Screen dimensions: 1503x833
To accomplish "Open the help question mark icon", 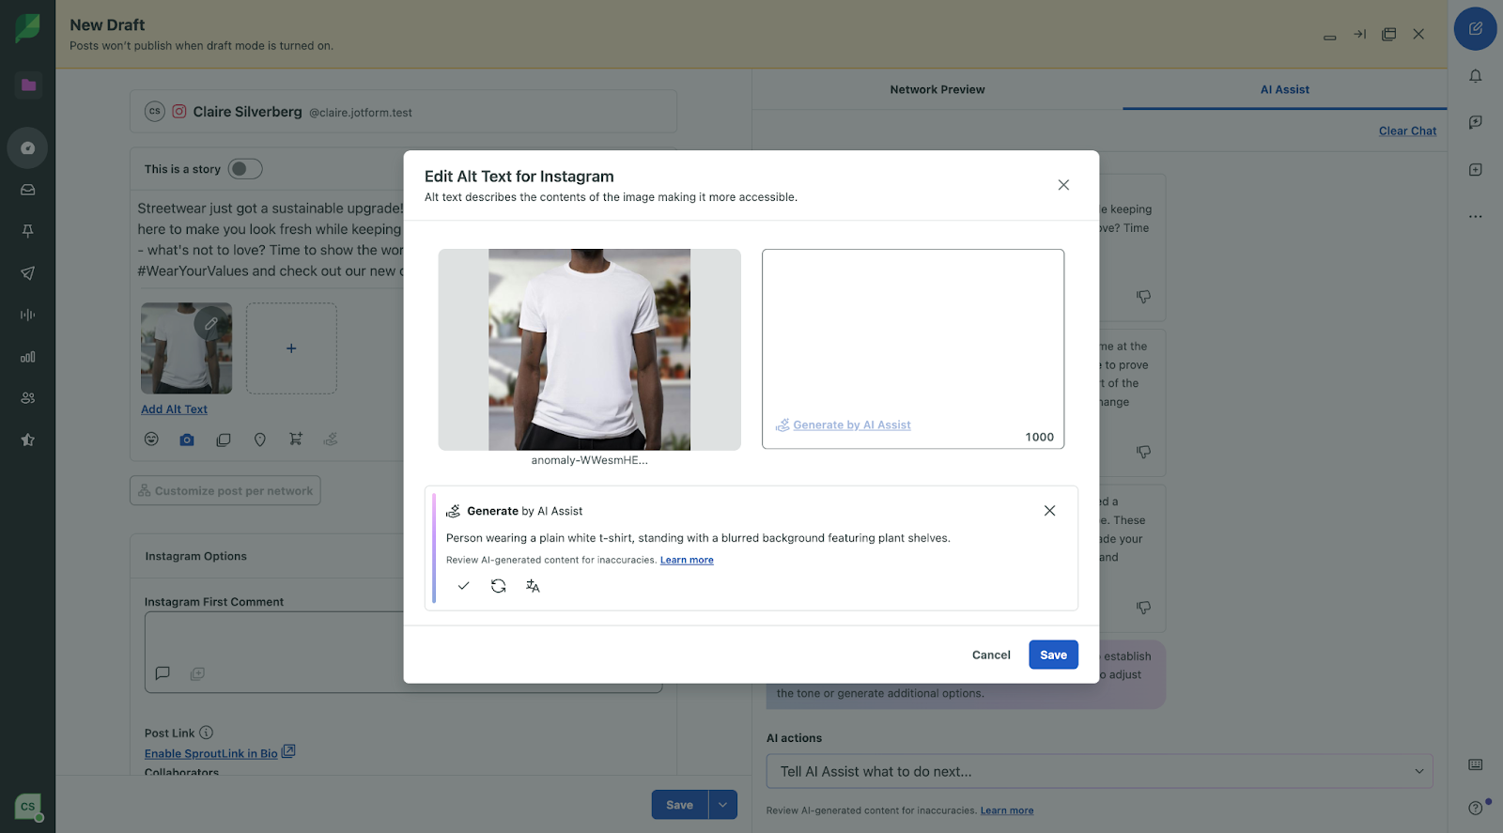I will pyautogui.click(x=1476, y=808).
